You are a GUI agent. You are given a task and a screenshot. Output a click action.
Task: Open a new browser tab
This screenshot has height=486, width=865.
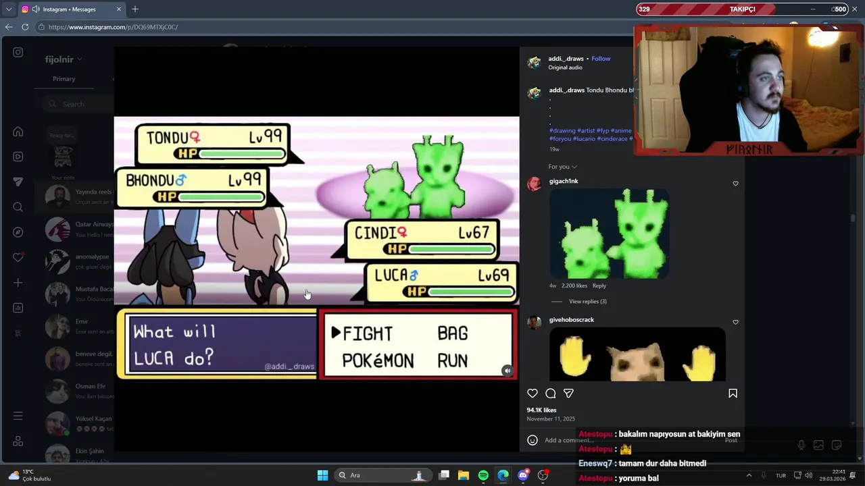point(135,9)
